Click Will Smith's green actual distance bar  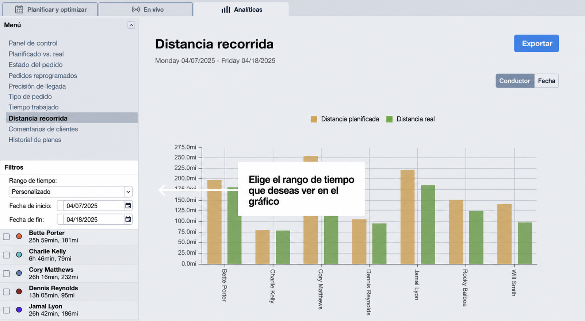coord(525,243)
